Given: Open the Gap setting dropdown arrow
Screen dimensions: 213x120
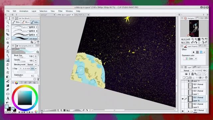Looking at the screenshot, I should (36, 69).
